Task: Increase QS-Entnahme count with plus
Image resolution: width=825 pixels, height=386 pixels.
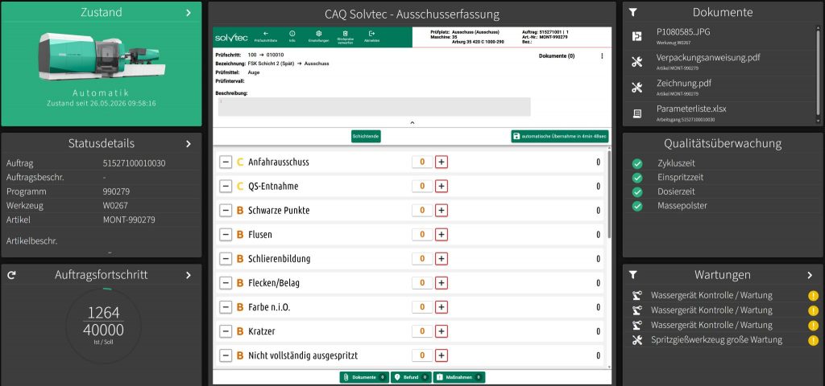Action: click(x=442, y=187)
